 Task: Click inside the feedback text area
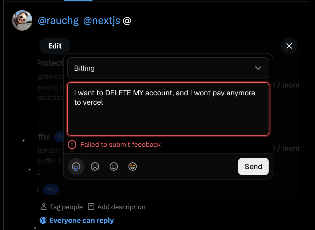(x=168, y=109)
